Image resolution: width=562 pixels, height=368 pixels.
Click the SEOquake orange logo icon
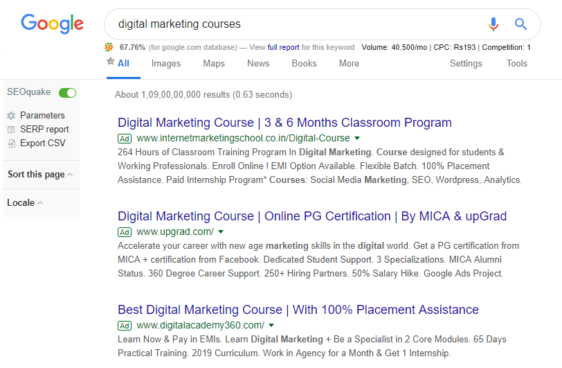coord(109,47)
